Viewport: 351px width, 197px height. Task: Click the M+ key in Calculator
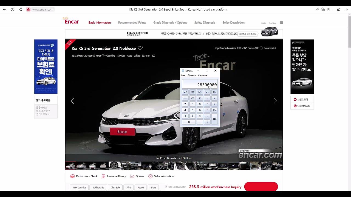tap(207, 92)
